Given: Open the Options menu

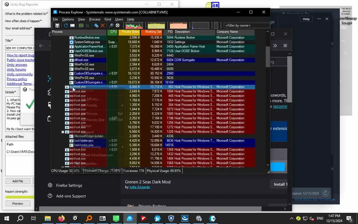Looking at the screenshot, I should (68, 19).
